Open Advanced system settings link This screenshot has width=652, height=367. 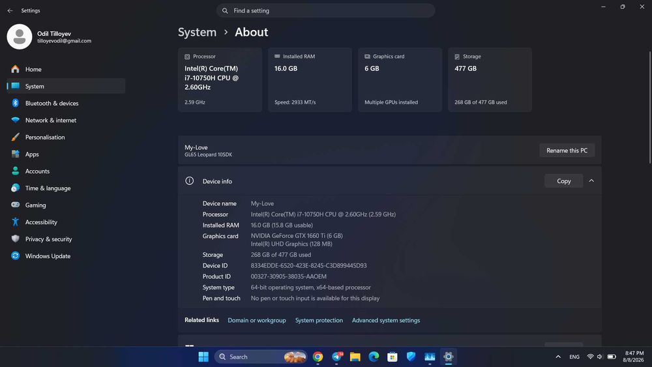pyautogui.click(x=386, y=321)
